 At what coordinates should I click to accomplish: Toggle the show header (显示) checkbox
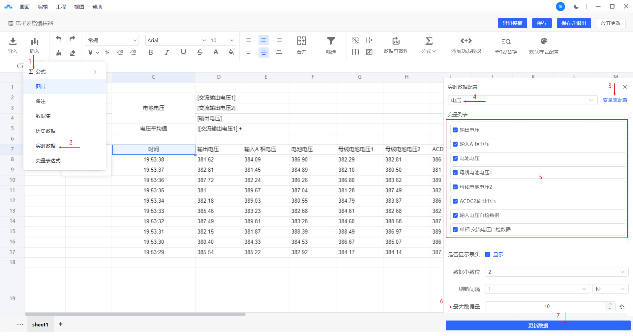tap(488, 255)
